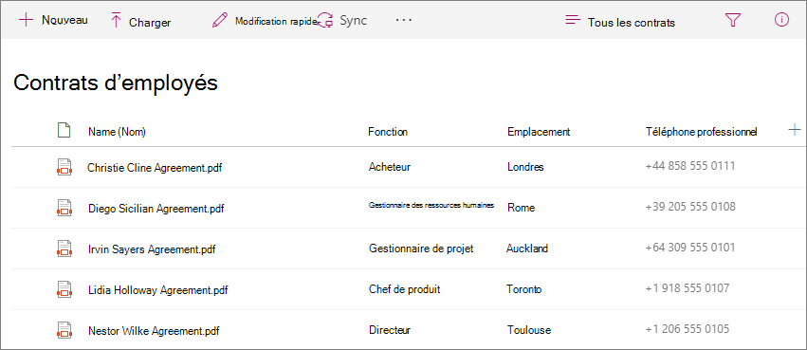This screenshot has height=350, width=807.
Task: Click the Chef de produit cell
Action: point(405,289)
